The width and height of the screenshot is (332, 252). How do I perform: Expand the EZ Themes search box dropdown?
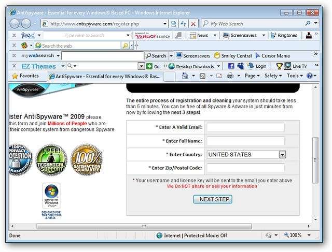click(x=141, y=66)
